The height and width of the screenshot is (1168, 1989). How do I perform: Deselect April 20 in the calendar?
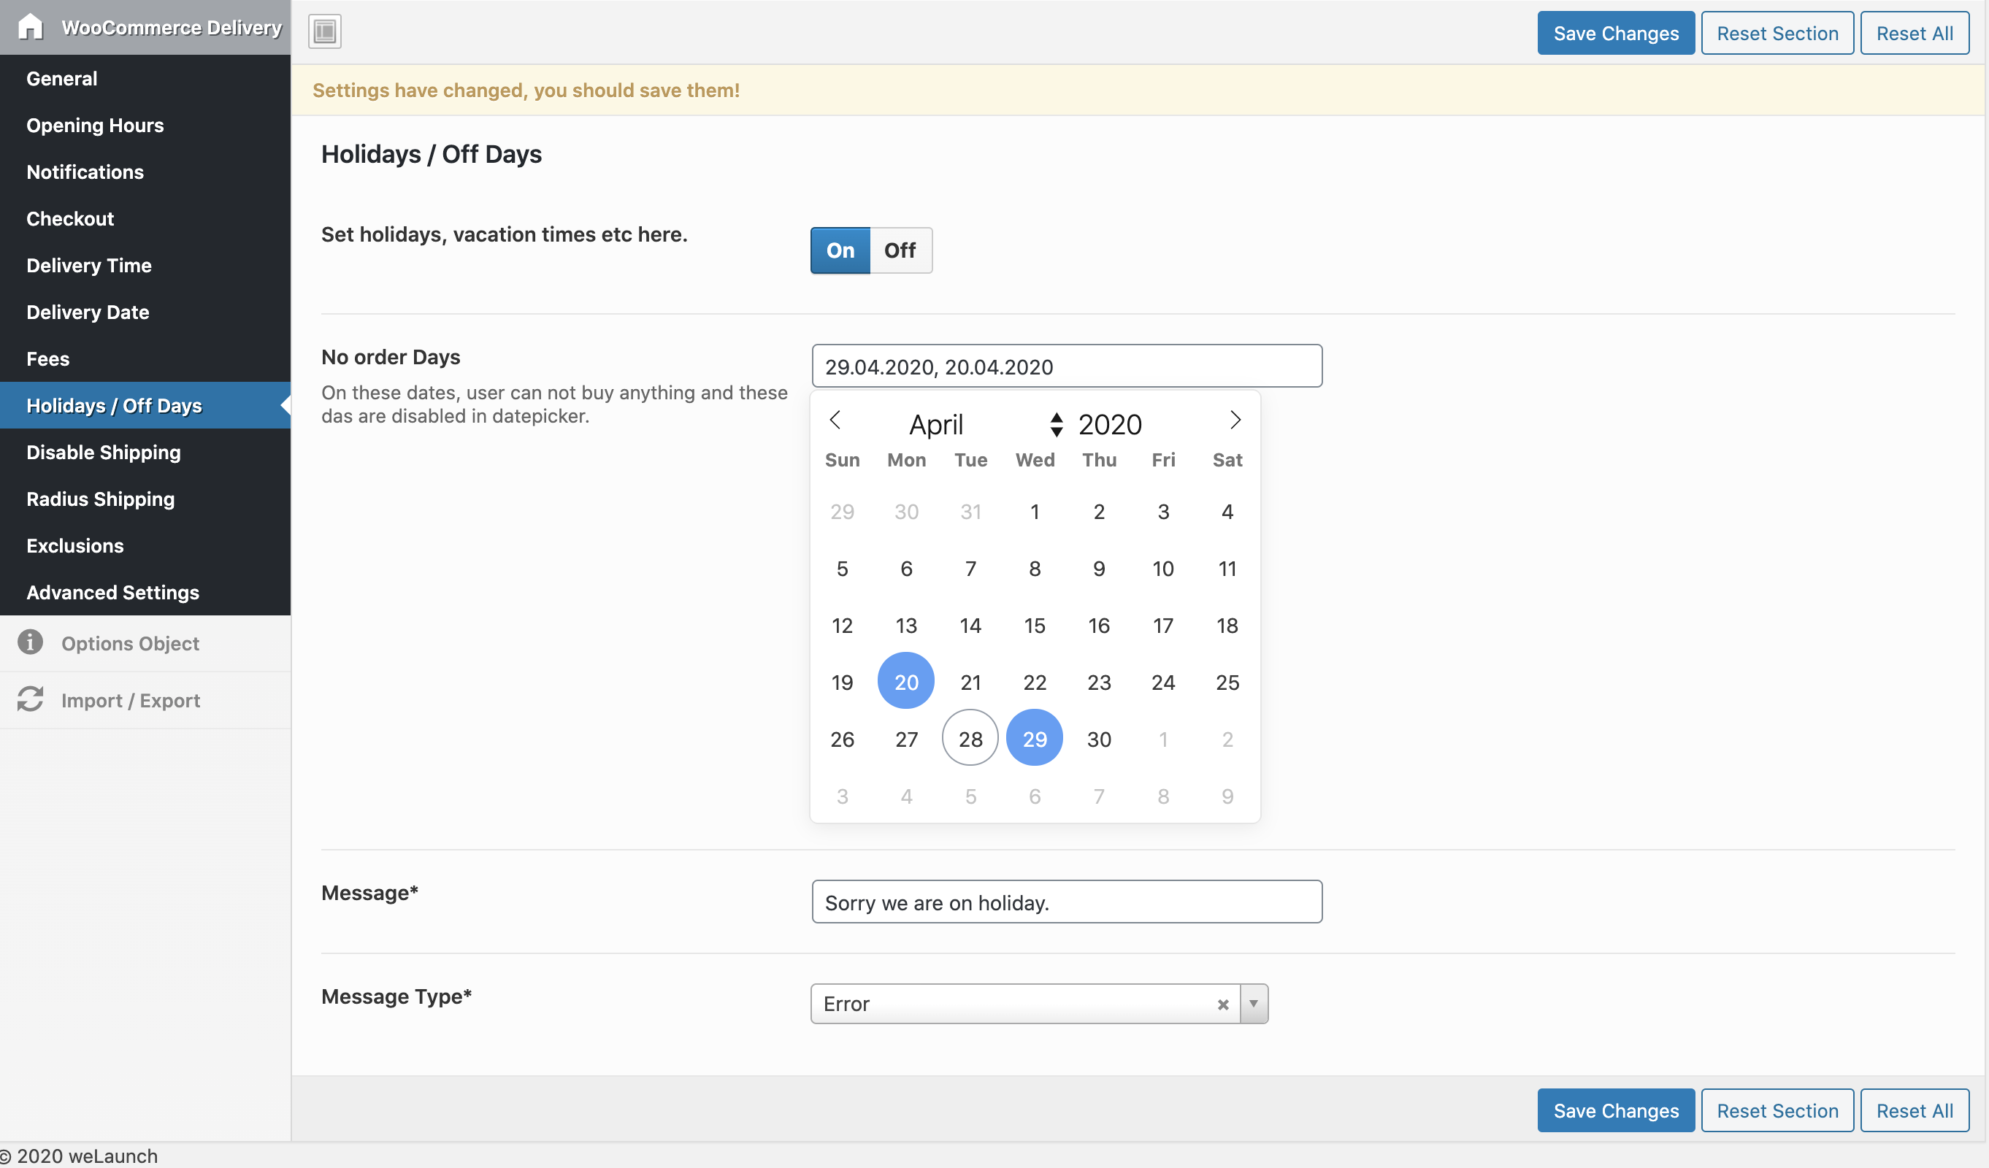click(906, 681)
